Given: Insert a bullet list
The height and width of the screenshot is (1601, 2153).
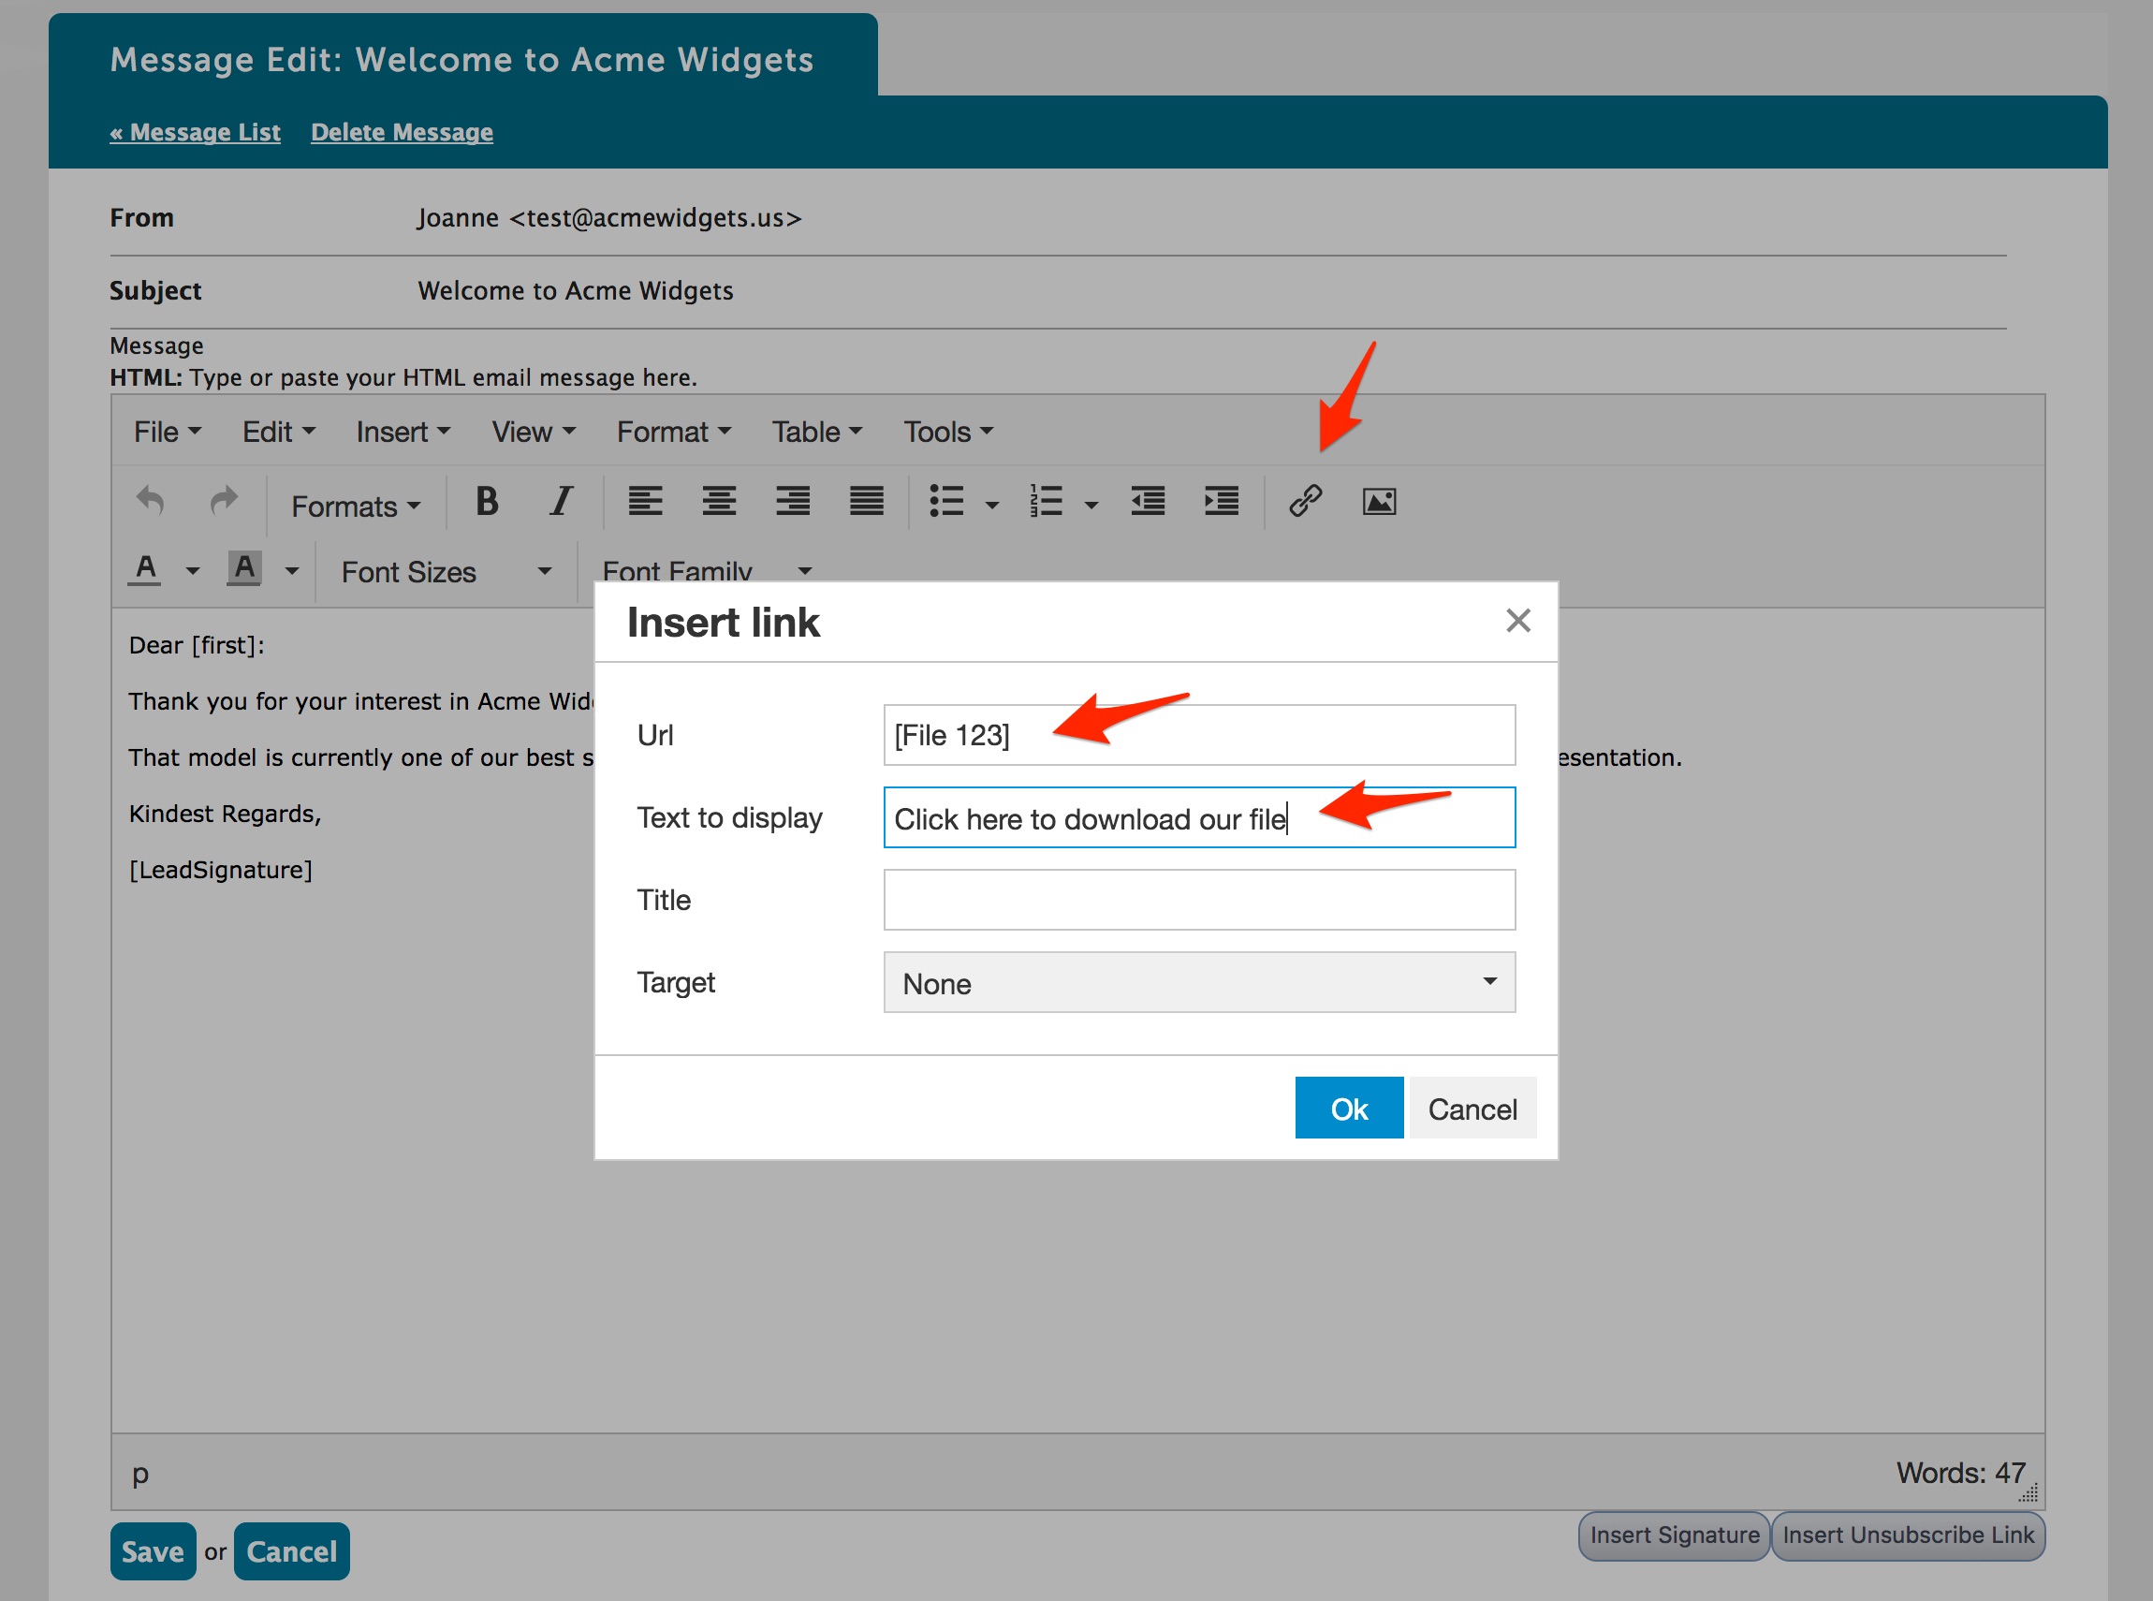Looking at the screenshot, I should click(x=945, y=501).
